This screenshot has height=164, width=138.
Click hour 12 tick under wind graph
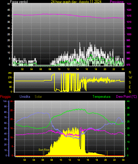point(68,69)
